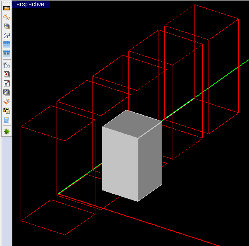The image size is (249, 246).
Task: Select the rightmost red wireframe box
Action: 238,62
